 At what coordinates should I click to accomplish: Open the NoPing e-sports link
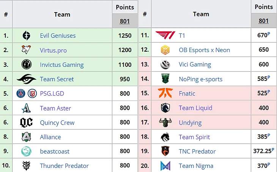pyautogui.click(x=200, y=79)
